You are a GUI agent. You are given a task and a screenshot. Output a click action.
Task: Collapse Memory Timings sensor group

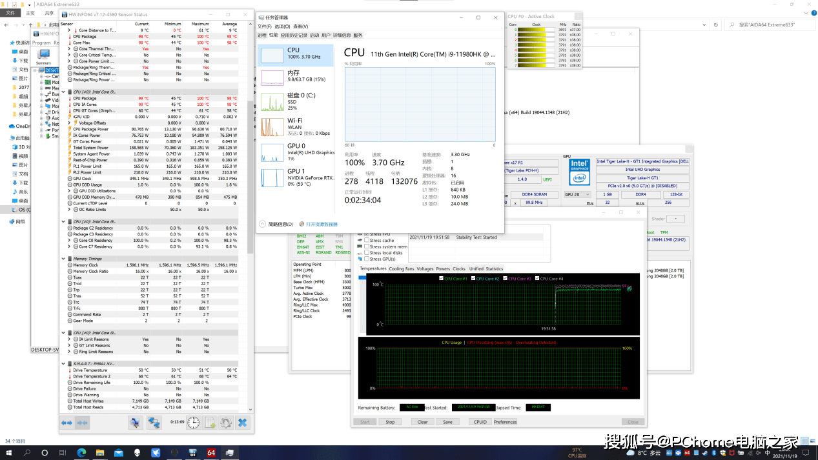coord(64,259)
